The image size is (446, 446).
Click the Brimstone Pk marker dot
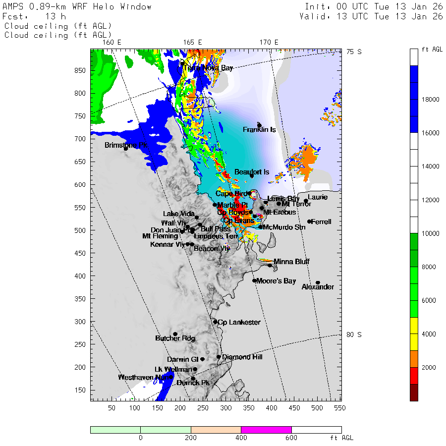[x=126, y=148]
